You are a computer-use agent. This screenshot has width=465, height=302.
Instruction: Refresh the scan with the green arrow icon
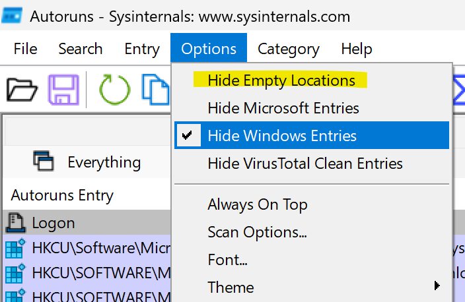click(x=114, y=90)
